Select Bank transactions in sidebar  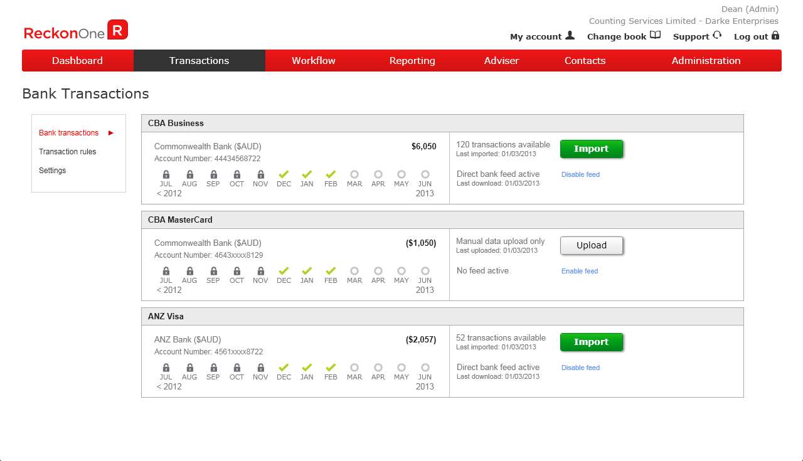[69, 133]
